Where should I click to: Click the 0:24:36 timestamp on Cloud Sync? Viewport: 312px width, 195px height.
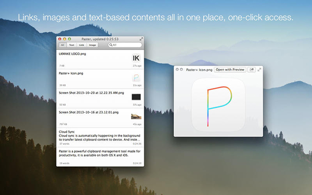137,144
